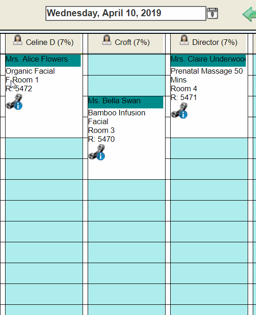Click Croft staff avatar icon

(x=107, y=40)
